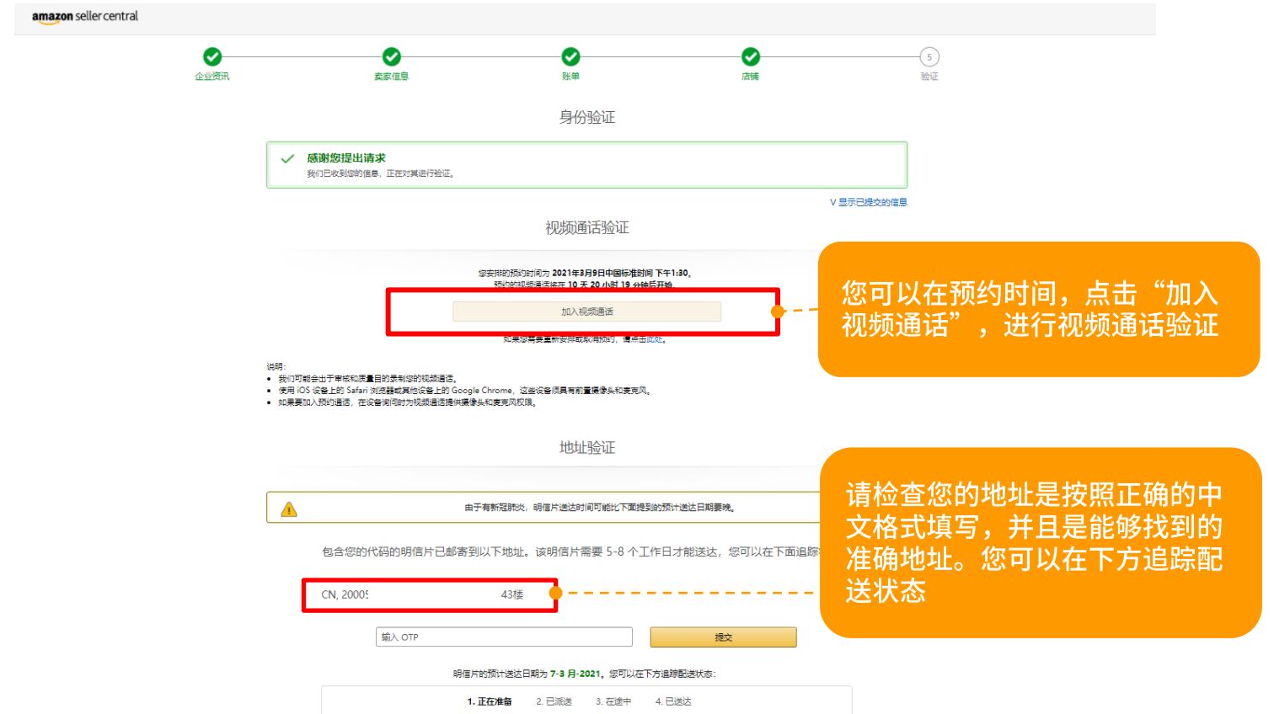This screenshot has height=714, width=1274.
Task: Click the 加入视频通话 button
Action: point(586,312)
